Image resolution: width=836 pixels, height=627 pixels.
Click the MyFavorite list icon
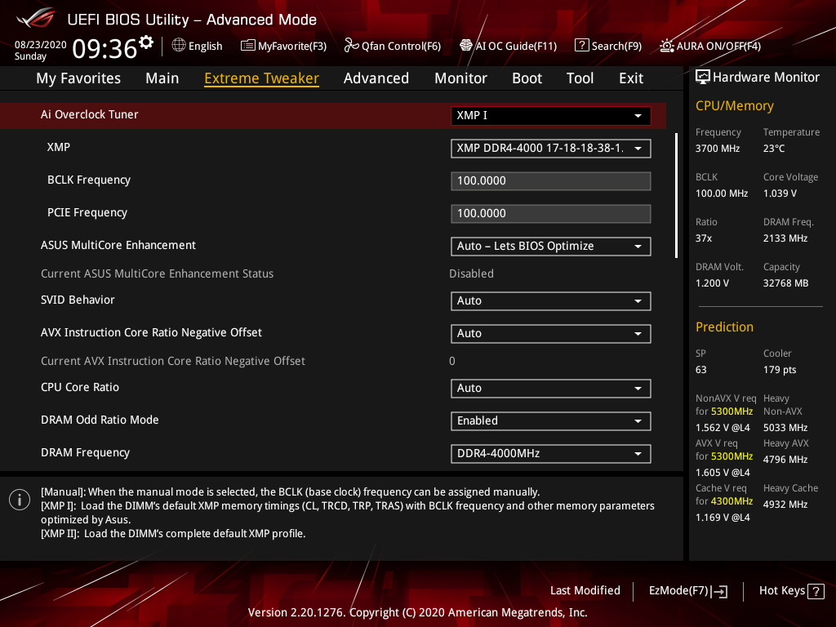248,46
